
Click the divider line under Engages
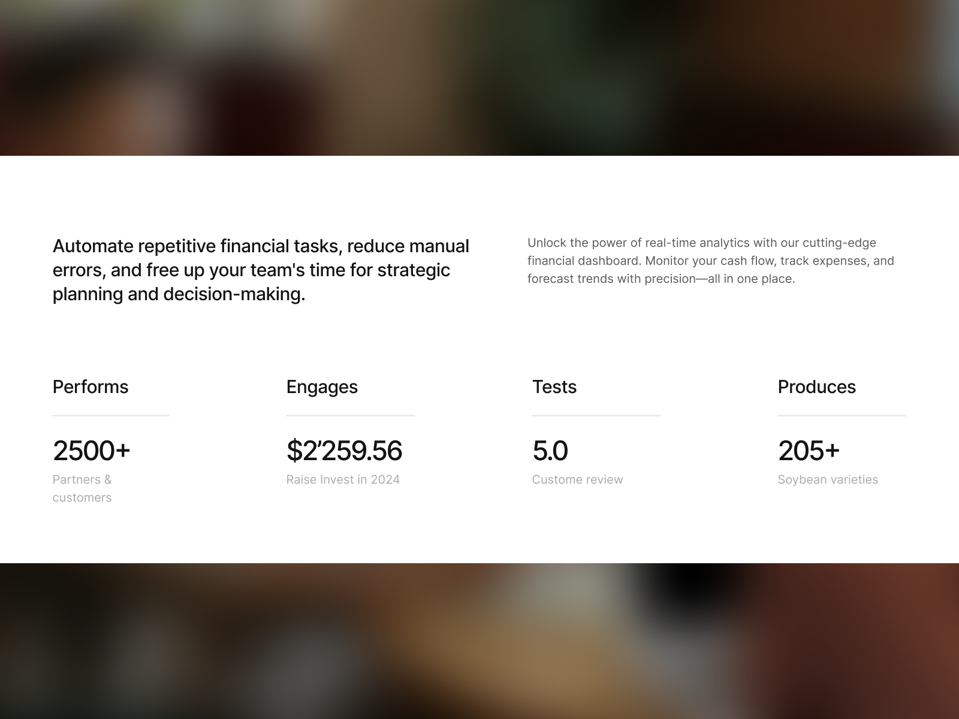351,415
